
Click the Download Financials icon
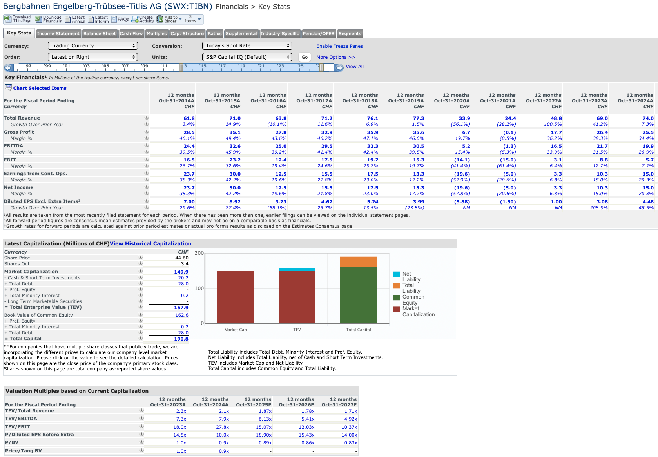[x=38, y=19]
